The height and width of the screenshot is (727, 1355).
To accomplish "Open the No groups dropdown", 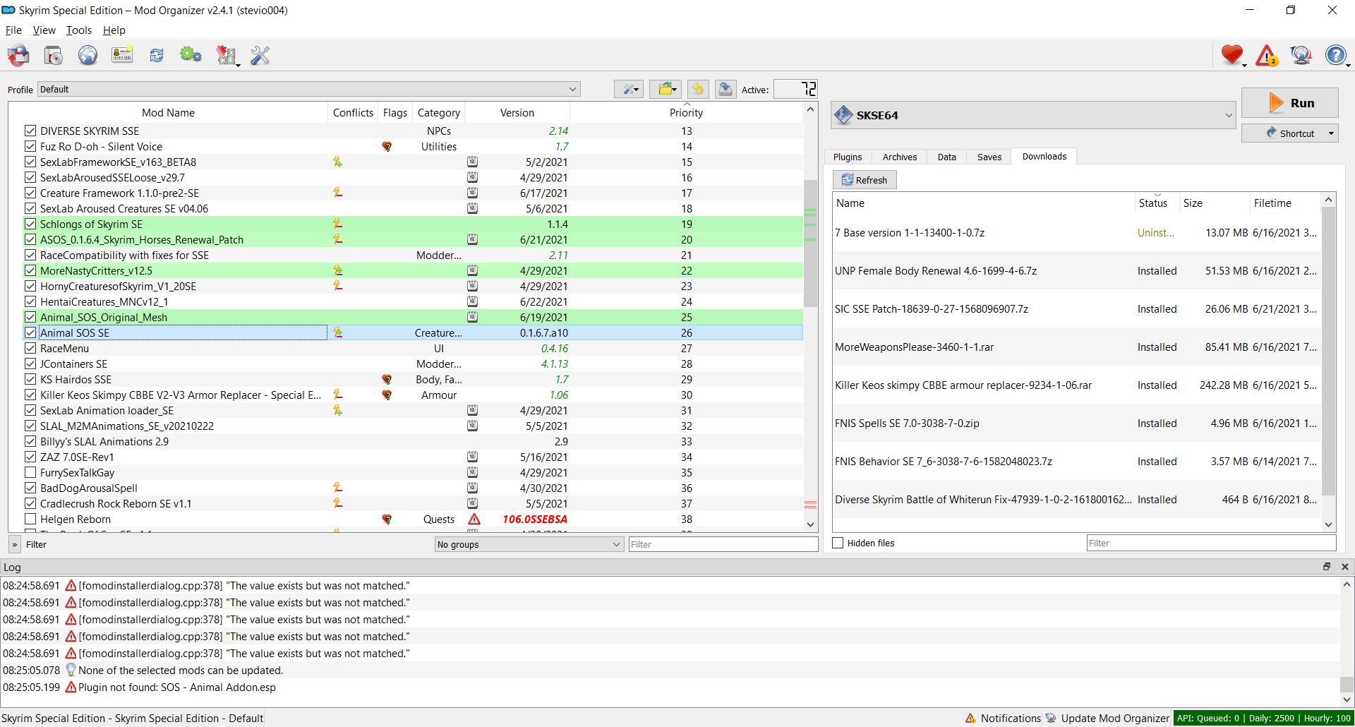I will [x=529, y=544].
